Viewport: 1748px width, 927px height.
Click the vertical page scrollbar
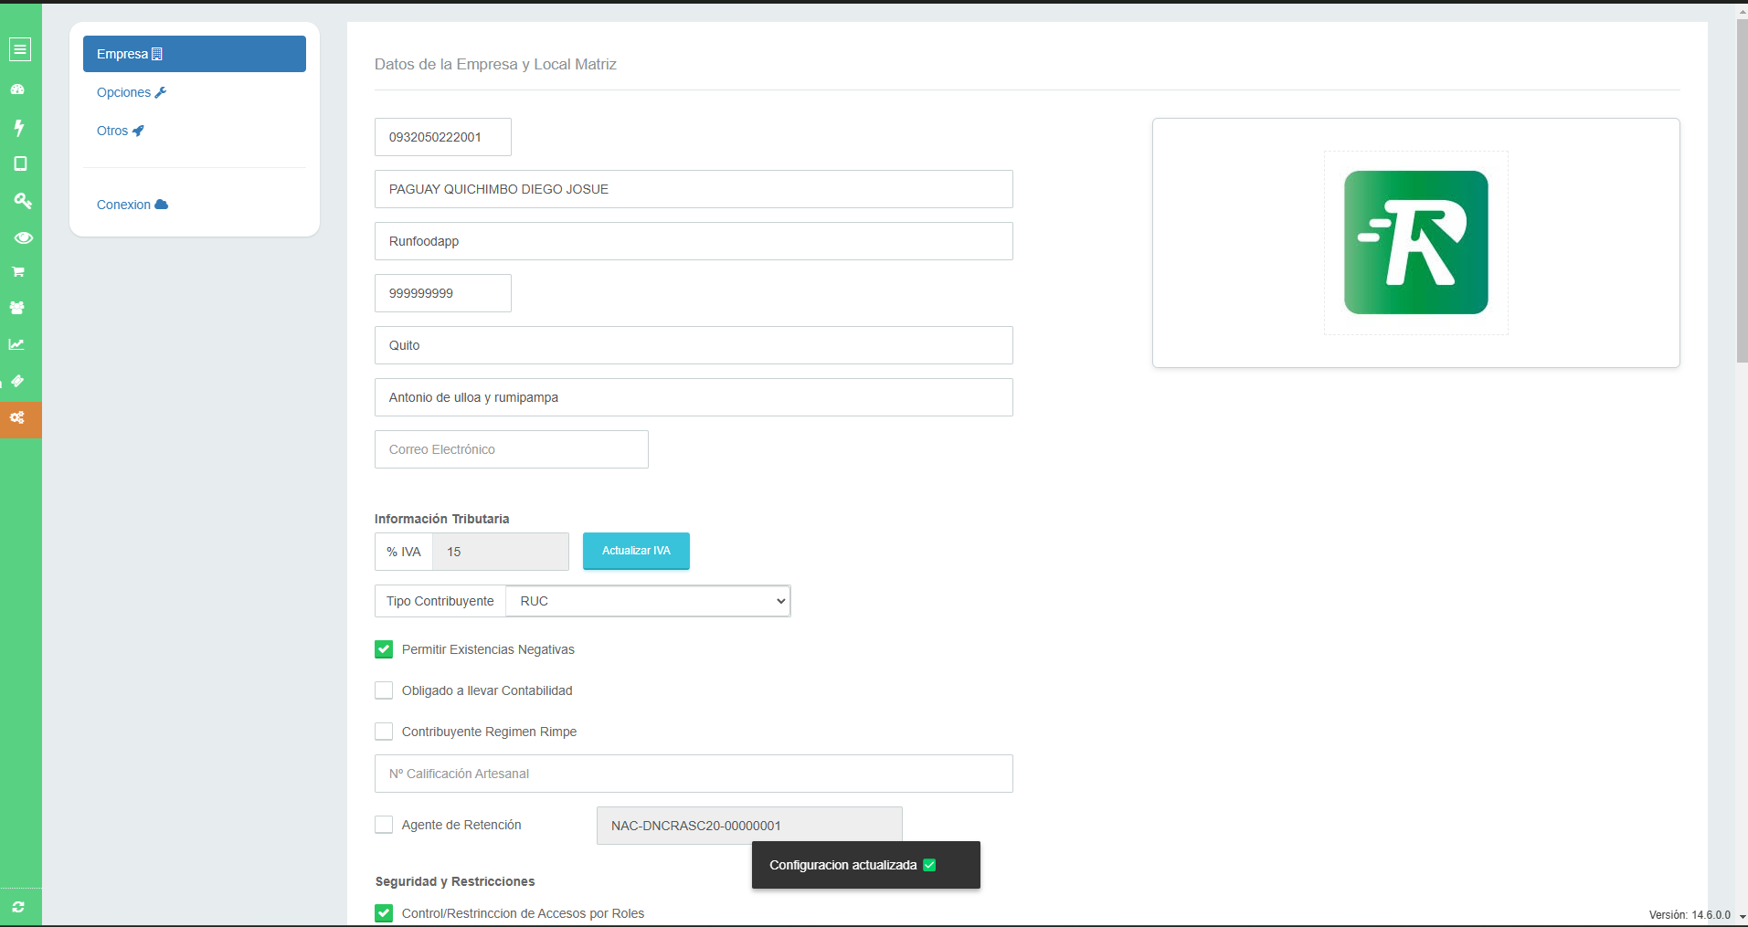[x=1742, y=190]
